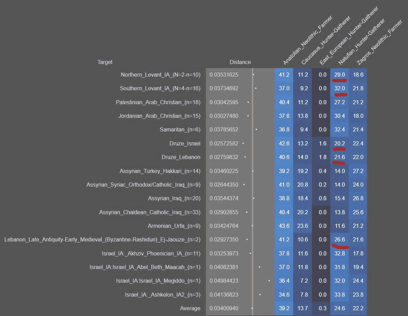Select the Caucasus_Hunter-Gatherer column header

click(326, 40)
